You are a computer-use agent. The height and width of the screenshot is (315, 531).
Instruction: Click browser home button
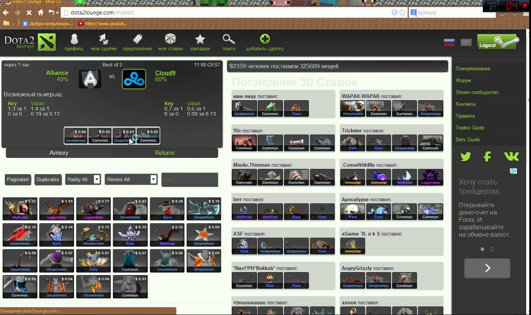[41, 13]
